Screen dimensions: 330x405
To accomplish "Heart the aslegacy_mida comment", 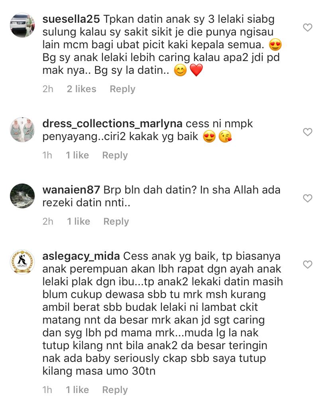I will pos(307,265).
